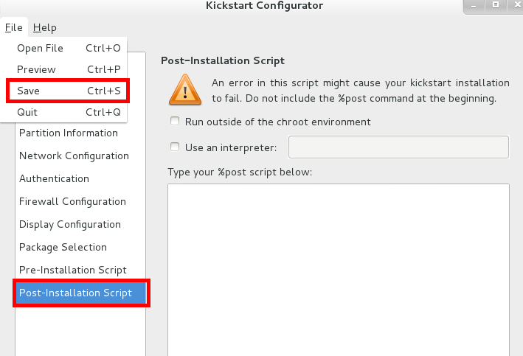Open the File menu
The image size is (523, 356).
pyautogui.click(x=14, y=27)
